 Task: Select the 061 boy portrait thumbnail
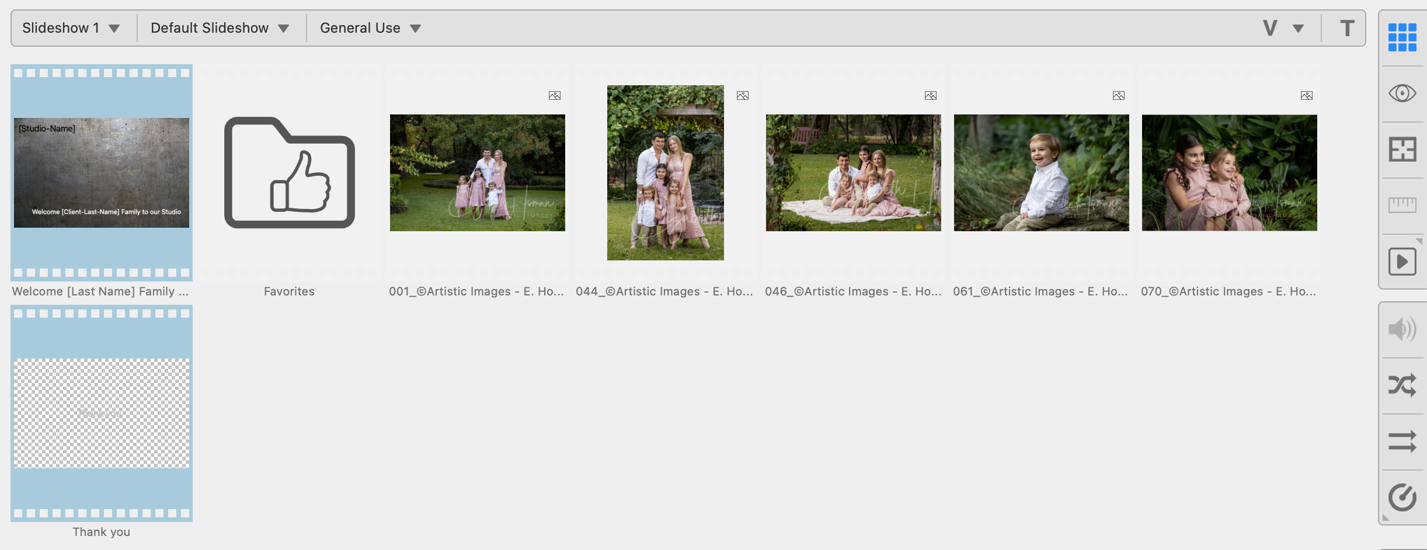coord(1041,173)
